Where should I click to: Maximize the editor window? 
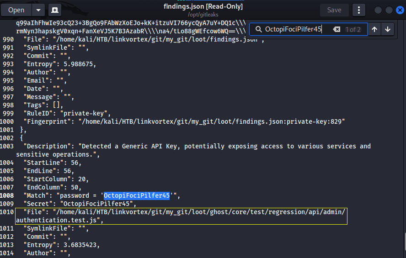coord(389,10)
